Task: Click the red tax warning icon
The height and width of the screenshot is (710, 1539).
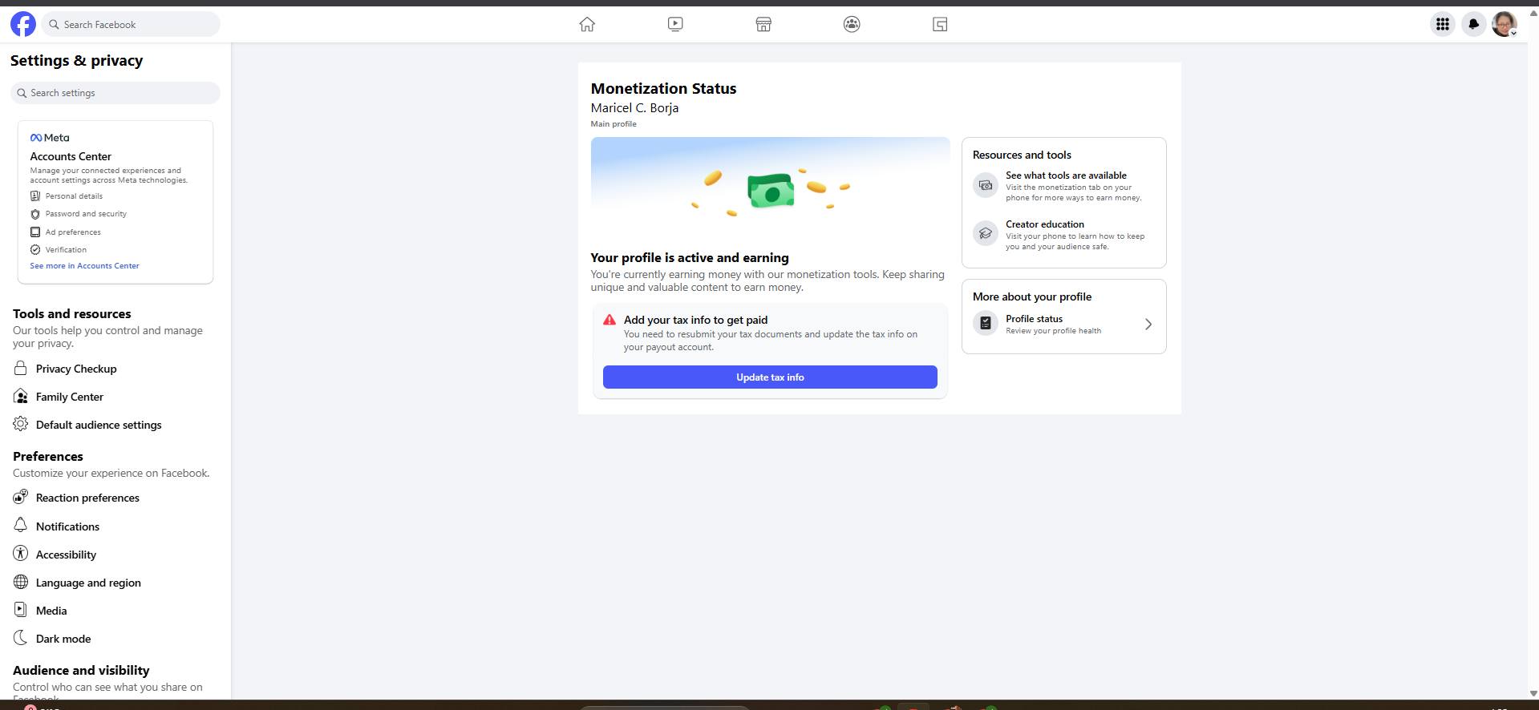Action: point(610,320)
